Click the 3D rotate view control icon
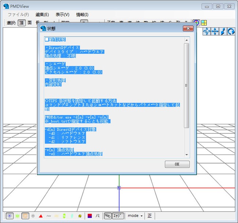This screenshot has width=238, height=223. (x=207, y=32)
